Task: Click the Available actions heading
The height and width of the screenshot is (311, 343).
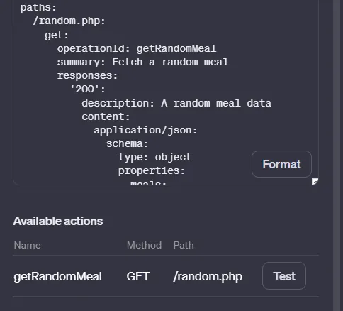Action: click(x=58, y=221)
